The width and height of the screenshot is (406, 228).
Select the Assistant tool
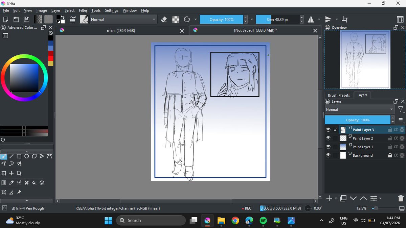[4, 192]
